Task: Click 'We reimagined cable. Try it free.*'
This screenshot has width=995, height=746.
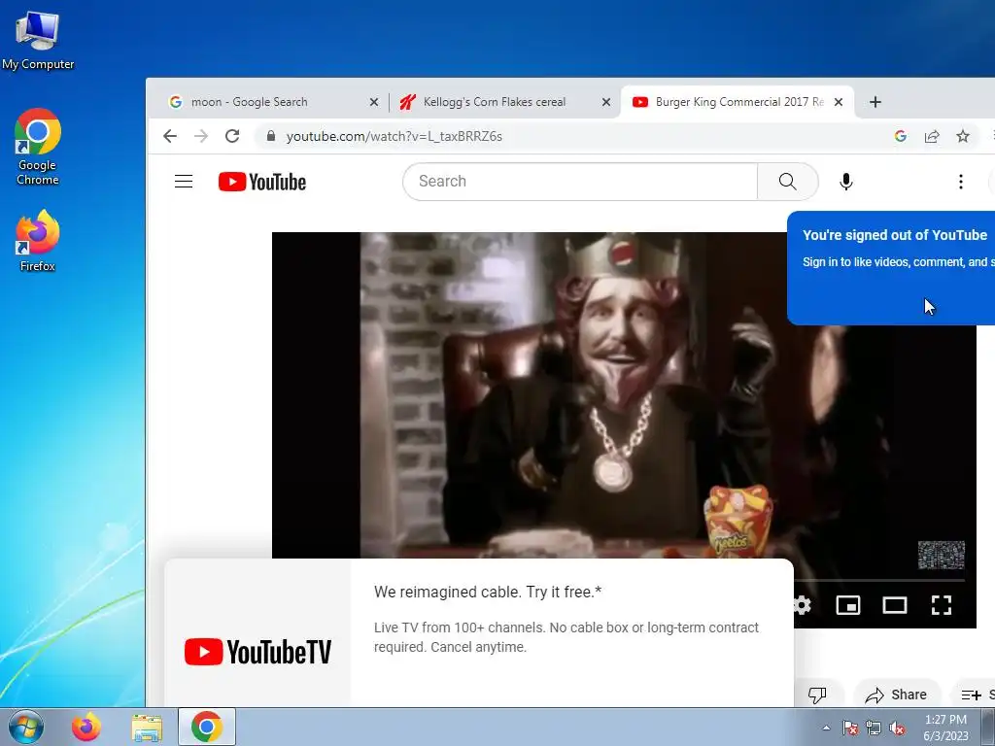Action: tap(488, 592)
